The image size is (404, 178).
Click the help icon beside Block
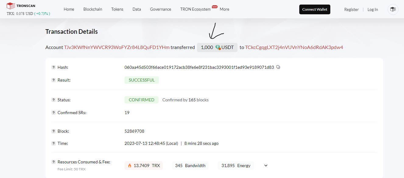[54, 131]
